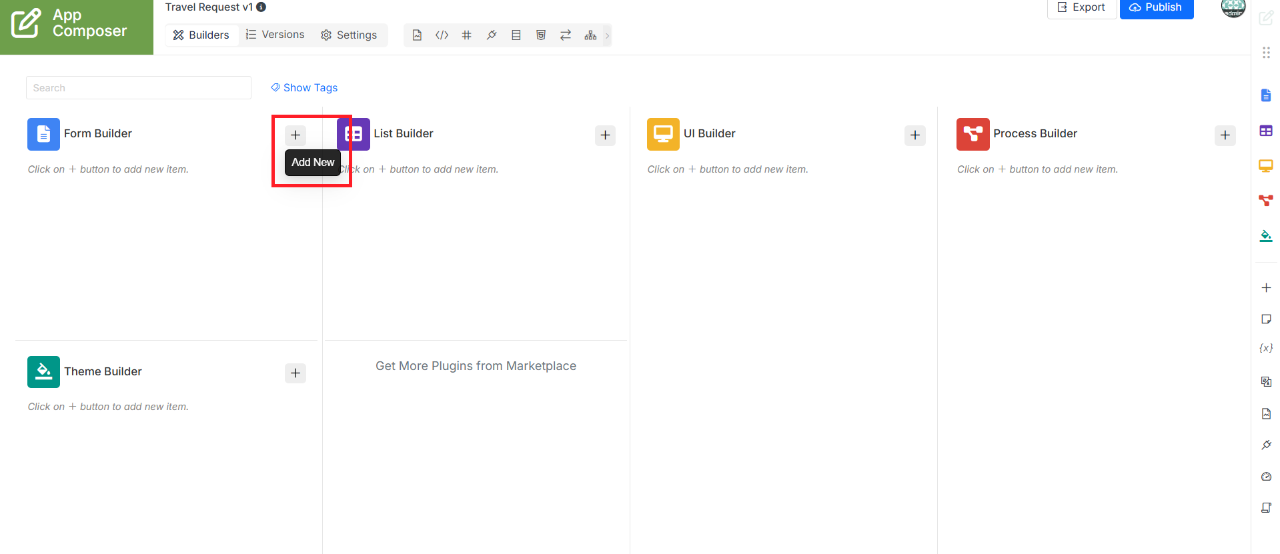Open the code view toolbar icon
This screenshot has width=1280, height=554.
pyautogui.click(x=442, y=35)
